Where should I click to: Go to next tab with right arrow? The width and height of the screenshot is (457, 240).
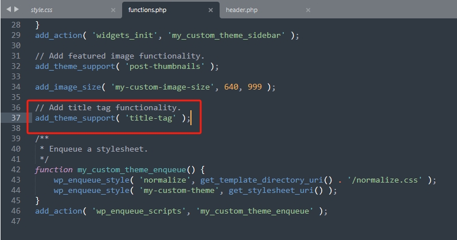click(x=16, y=9)
